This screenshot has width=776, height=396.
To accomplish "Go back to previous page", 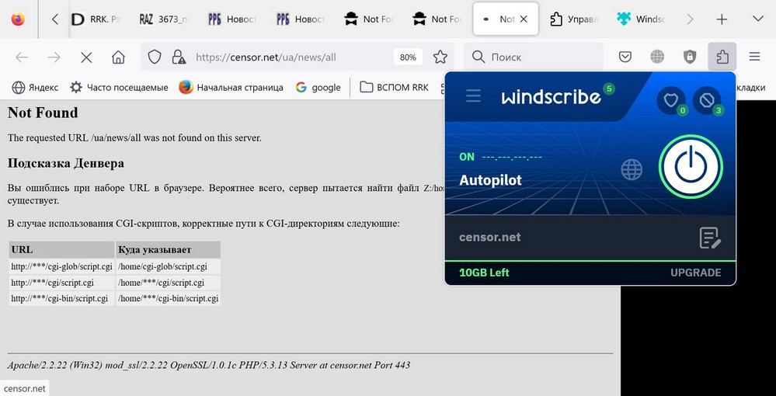I will click(22, 57).
